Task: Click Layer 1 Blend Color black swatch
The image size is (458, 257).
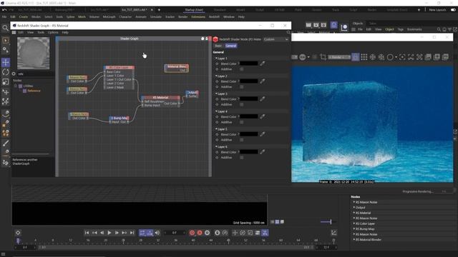Action: (248, 64)
